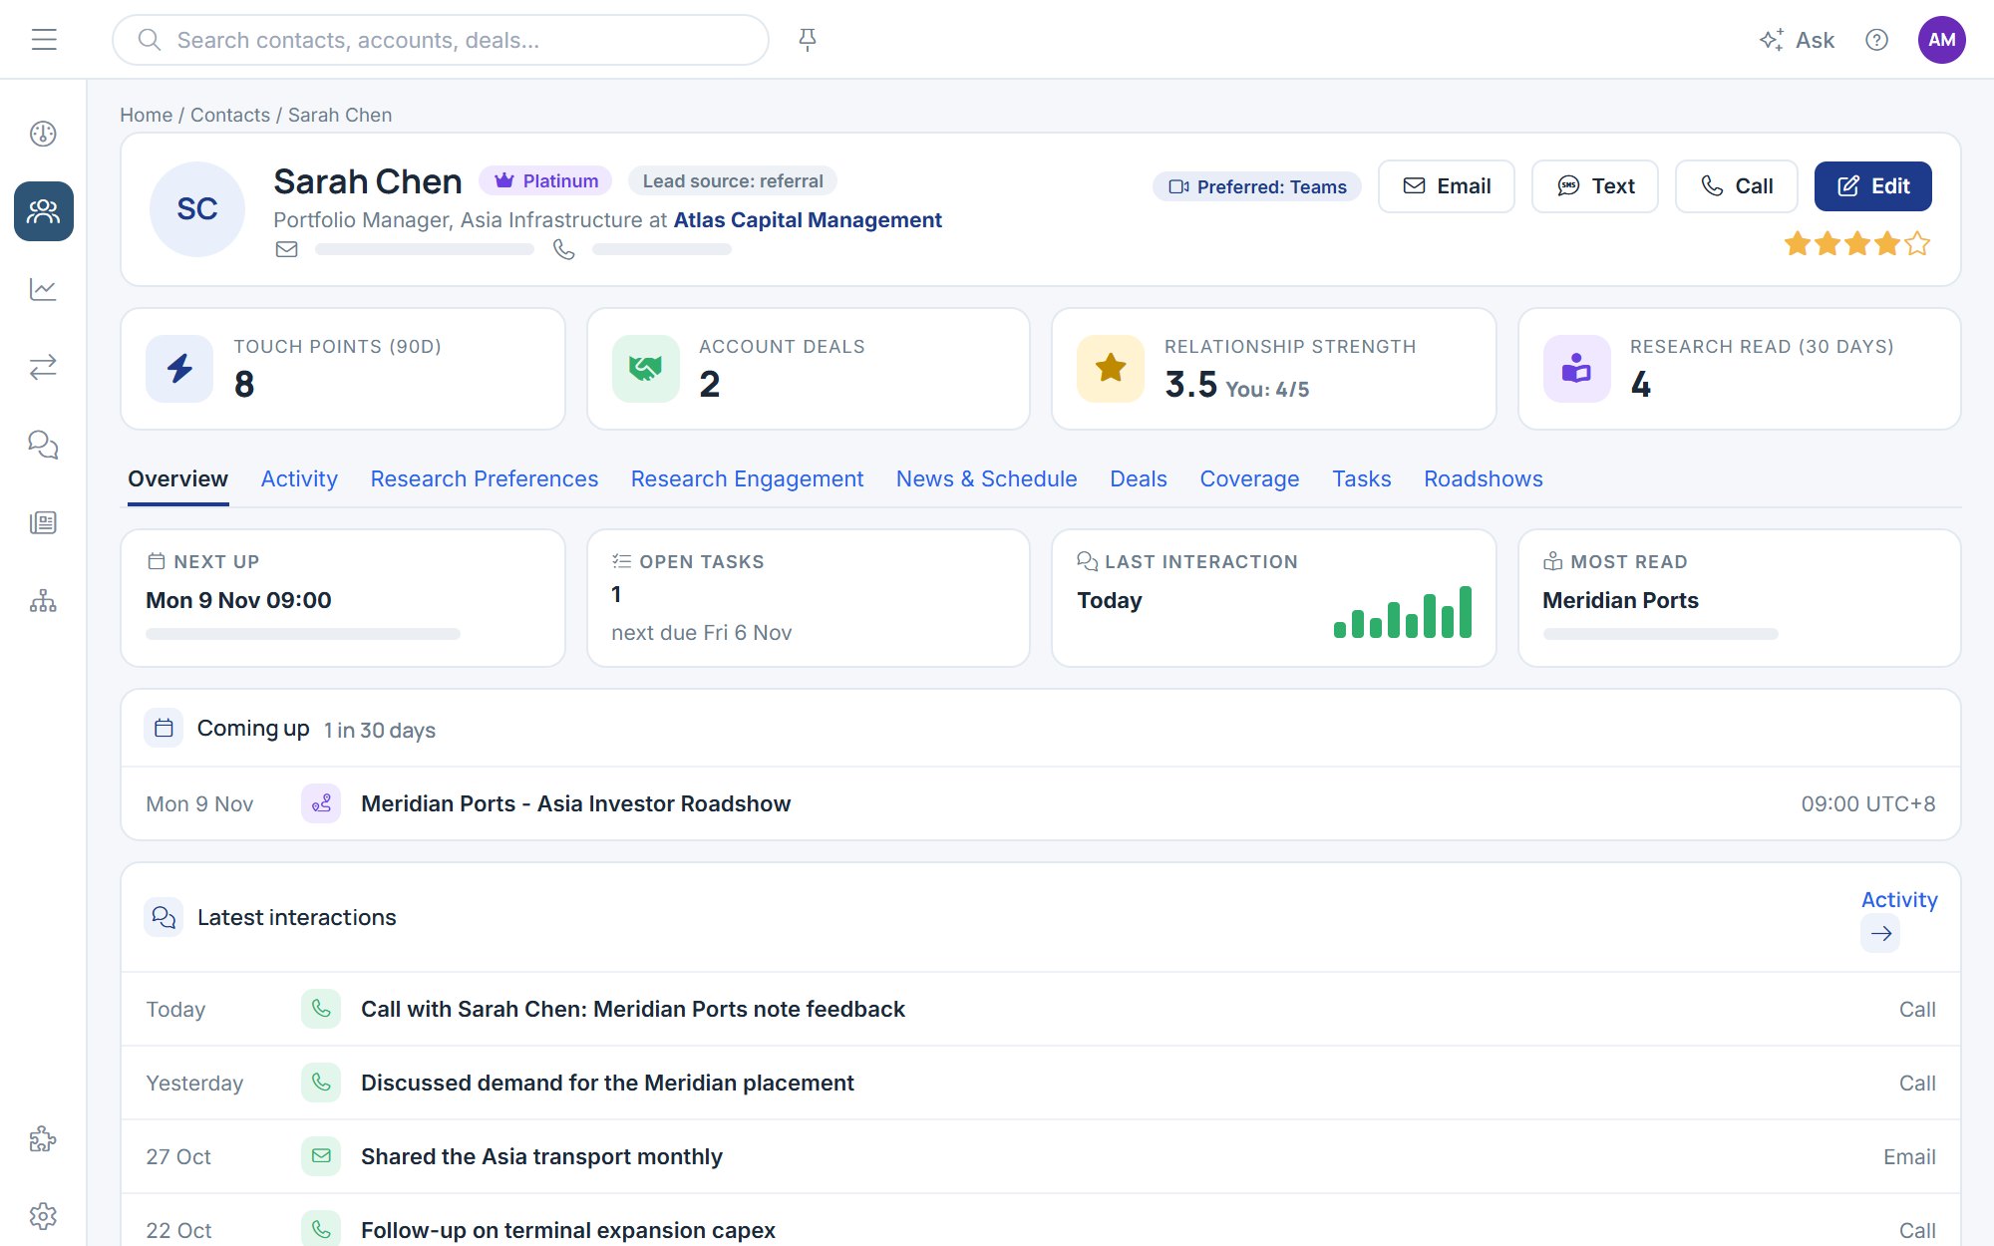Open the settings gear sidebar icon

[43, 1216]
